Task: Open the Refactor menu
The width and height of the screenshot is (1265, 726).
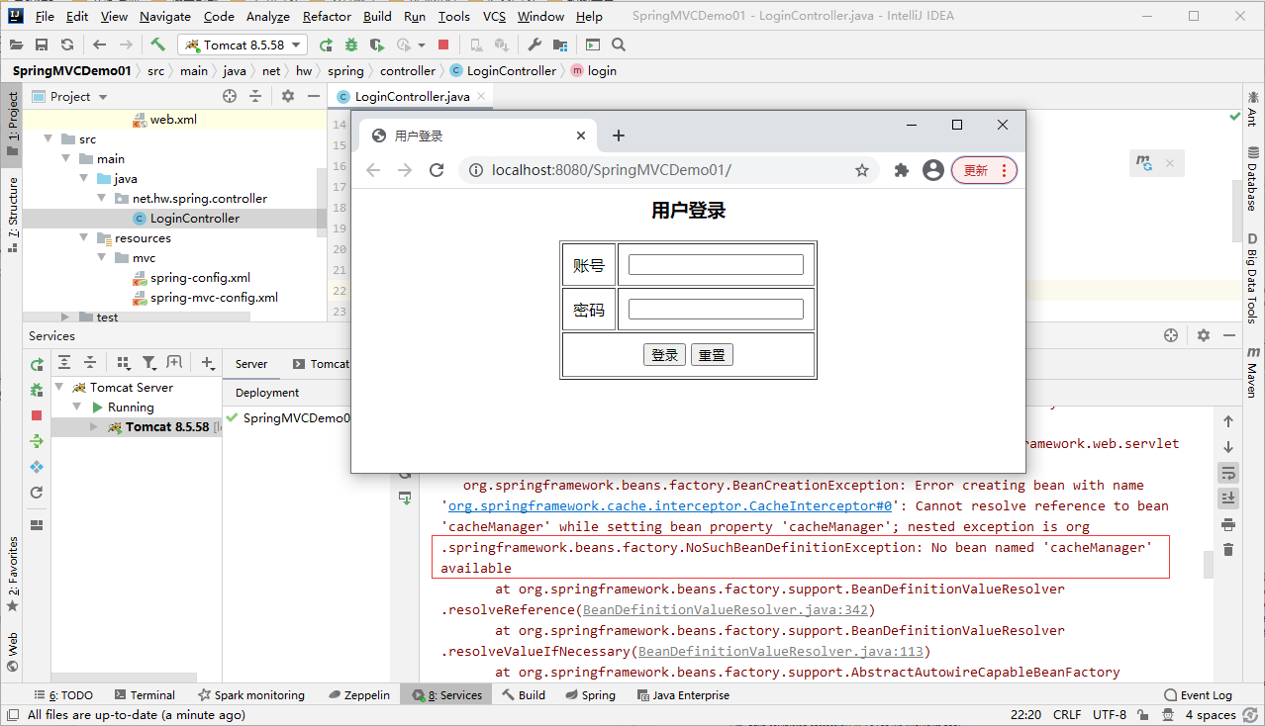Action: tap(327, 16)
